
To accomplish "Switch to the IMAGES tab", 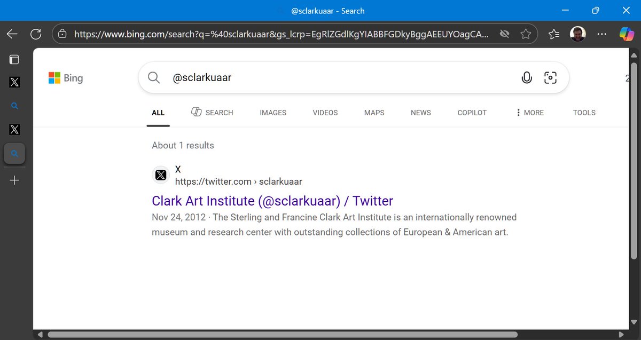I will click(x=273, y=113).
